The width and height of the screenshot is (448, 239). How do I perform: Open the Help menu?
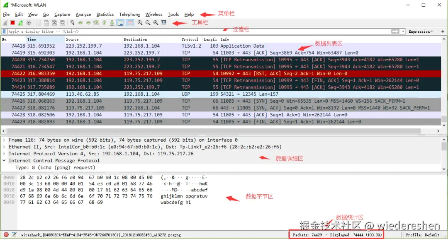[189, 14]
